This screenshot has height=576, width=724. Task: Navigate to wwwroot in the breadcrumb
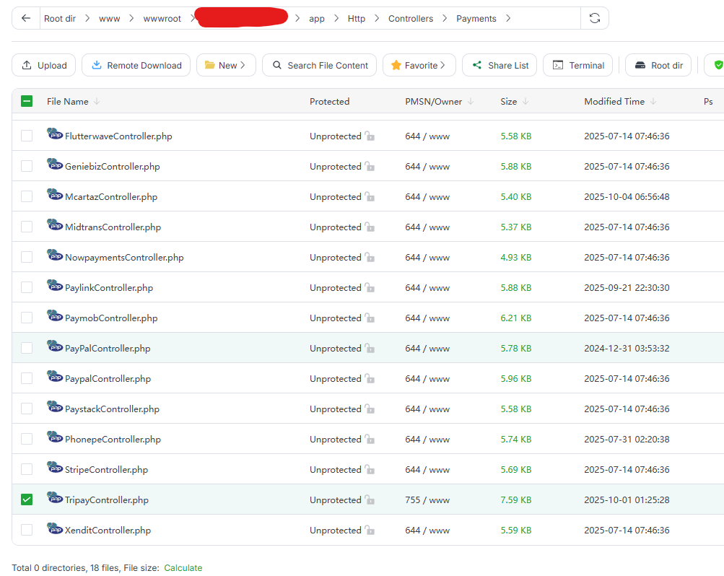[162, 19]
